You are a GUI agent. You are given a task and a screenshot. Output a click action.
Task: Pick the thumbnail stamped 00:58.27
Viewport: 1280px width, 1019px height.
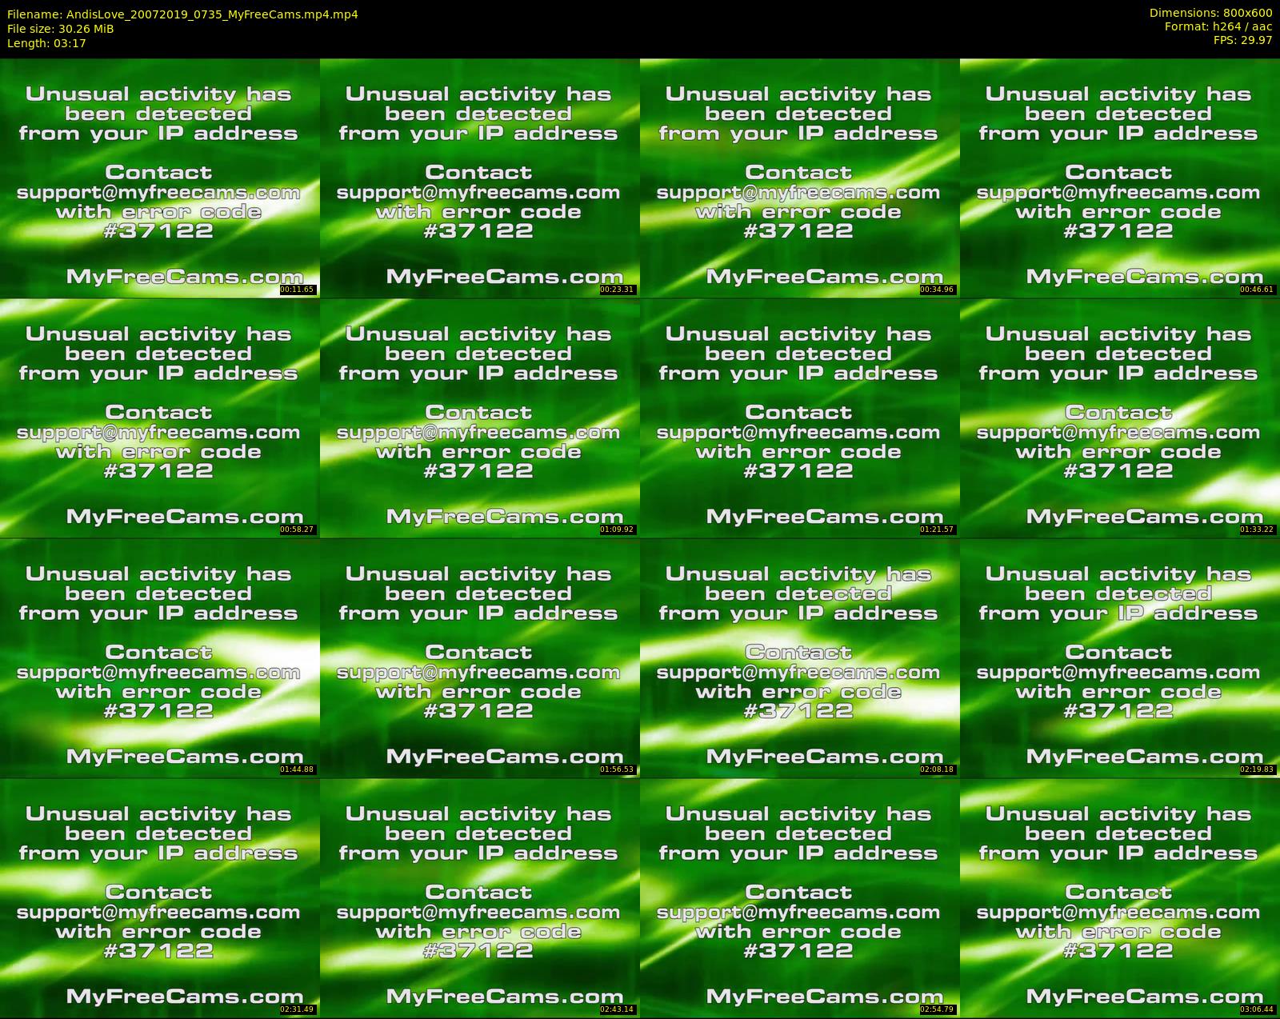(x=160, y=418)
